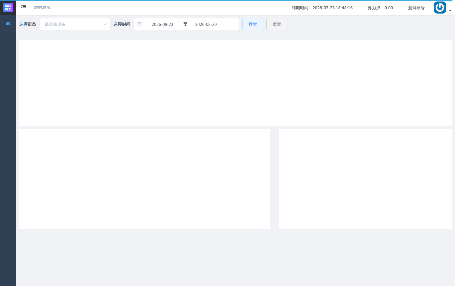This screenshot has height=286, width=455.
Task: Click the 搜索 search button
Action: tap(253, 24)
